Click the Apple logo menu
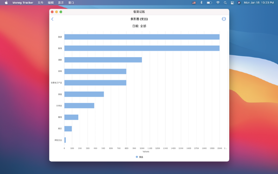Screen dimensions: 278x174 click(x=6, y=2)
